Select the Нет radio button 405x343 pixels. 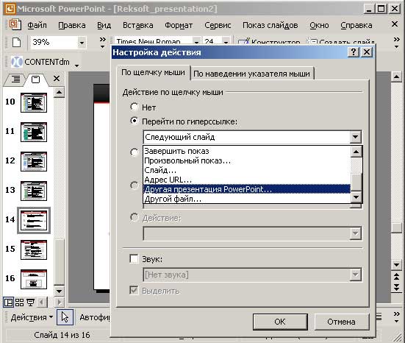tap(134, 107)
